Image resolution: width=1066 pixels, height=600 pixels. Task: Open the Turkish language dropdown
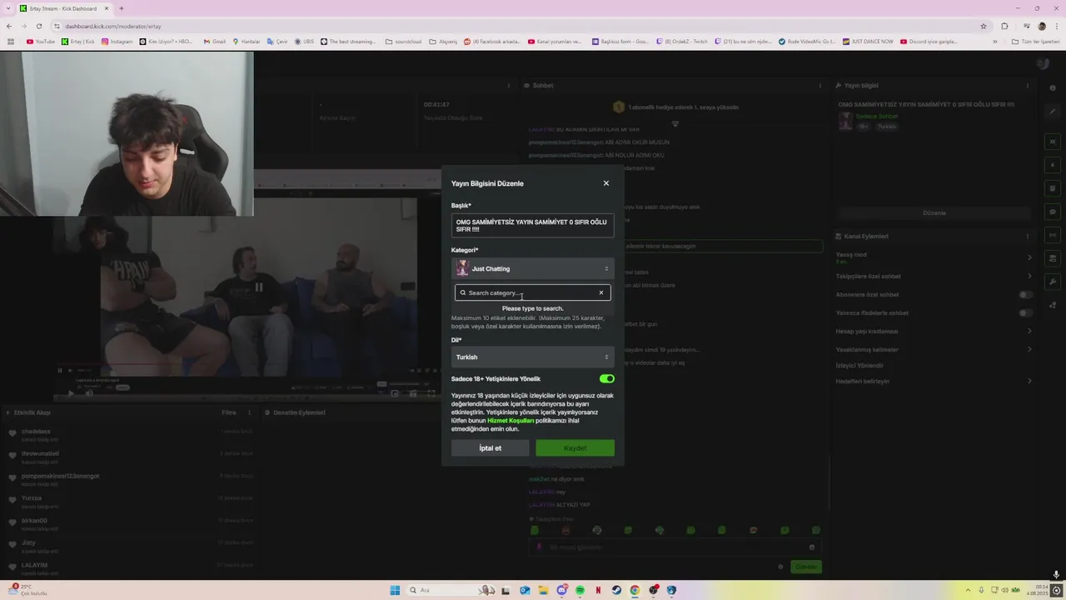tap(533, 357)
